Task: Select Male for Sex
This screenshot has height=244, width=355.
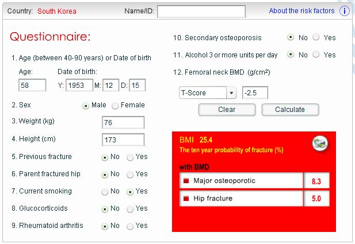Action: point(86,106)
